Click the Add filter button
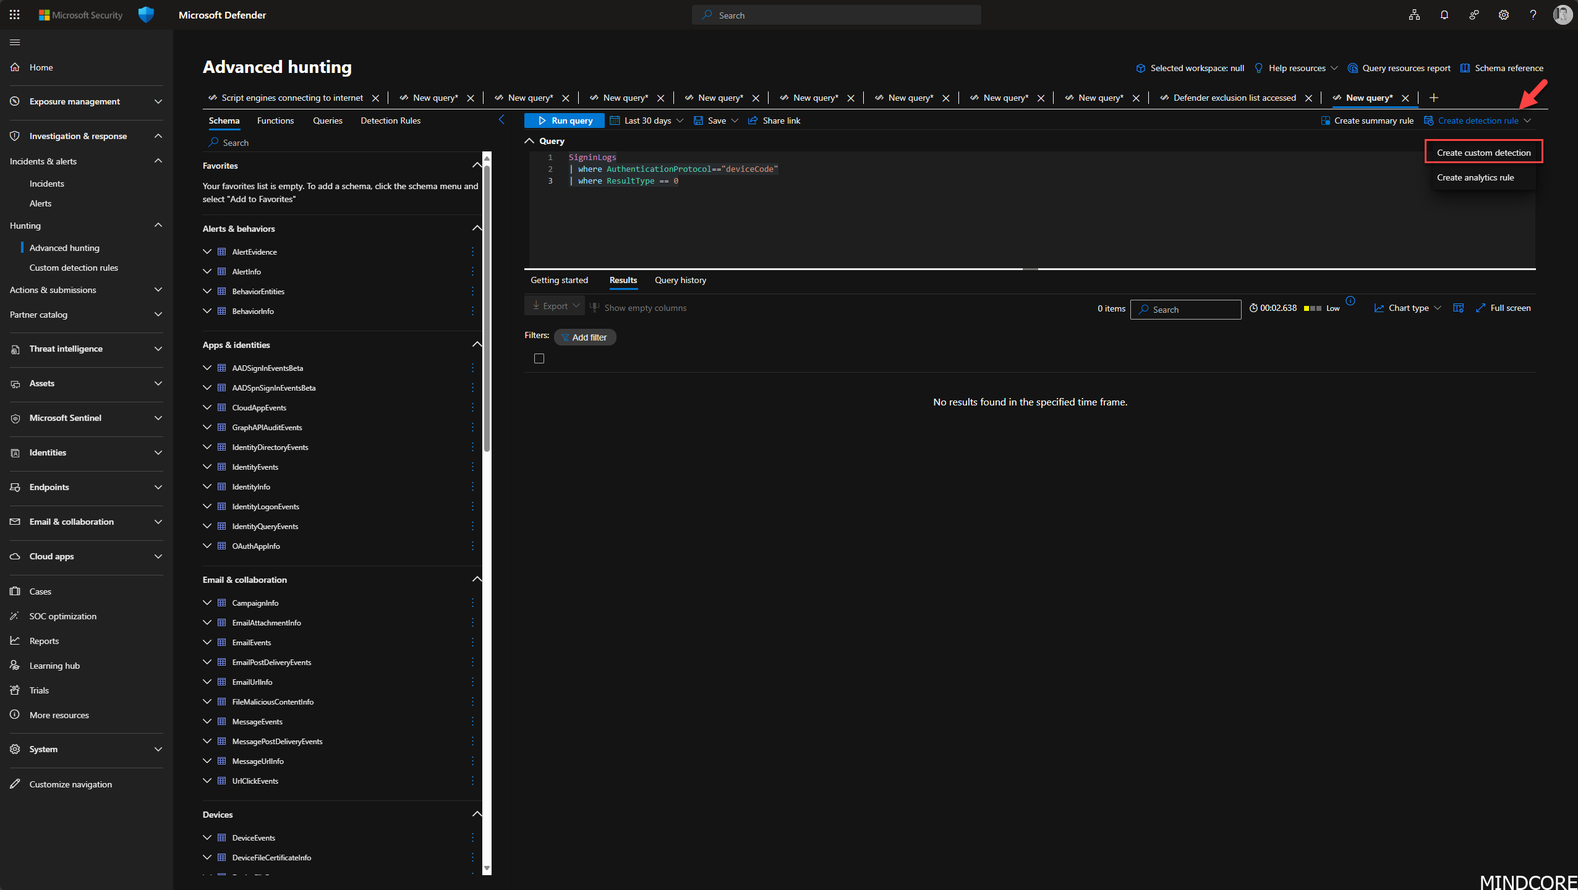This screenshot has height=890, width=1578. (584, 337)
